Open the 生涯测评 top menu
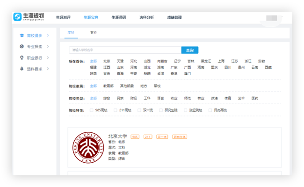Screen dimensions: 304x187 (63, 17)
